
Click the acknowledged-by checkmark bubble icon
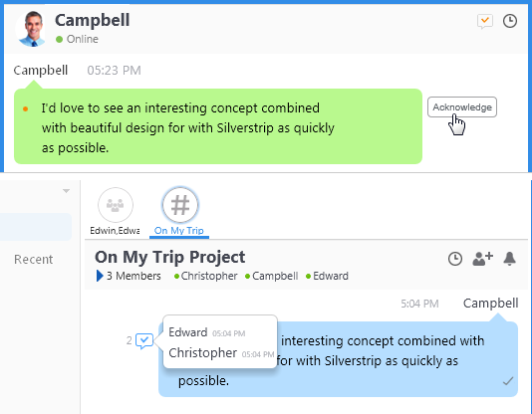coord(144,340)
